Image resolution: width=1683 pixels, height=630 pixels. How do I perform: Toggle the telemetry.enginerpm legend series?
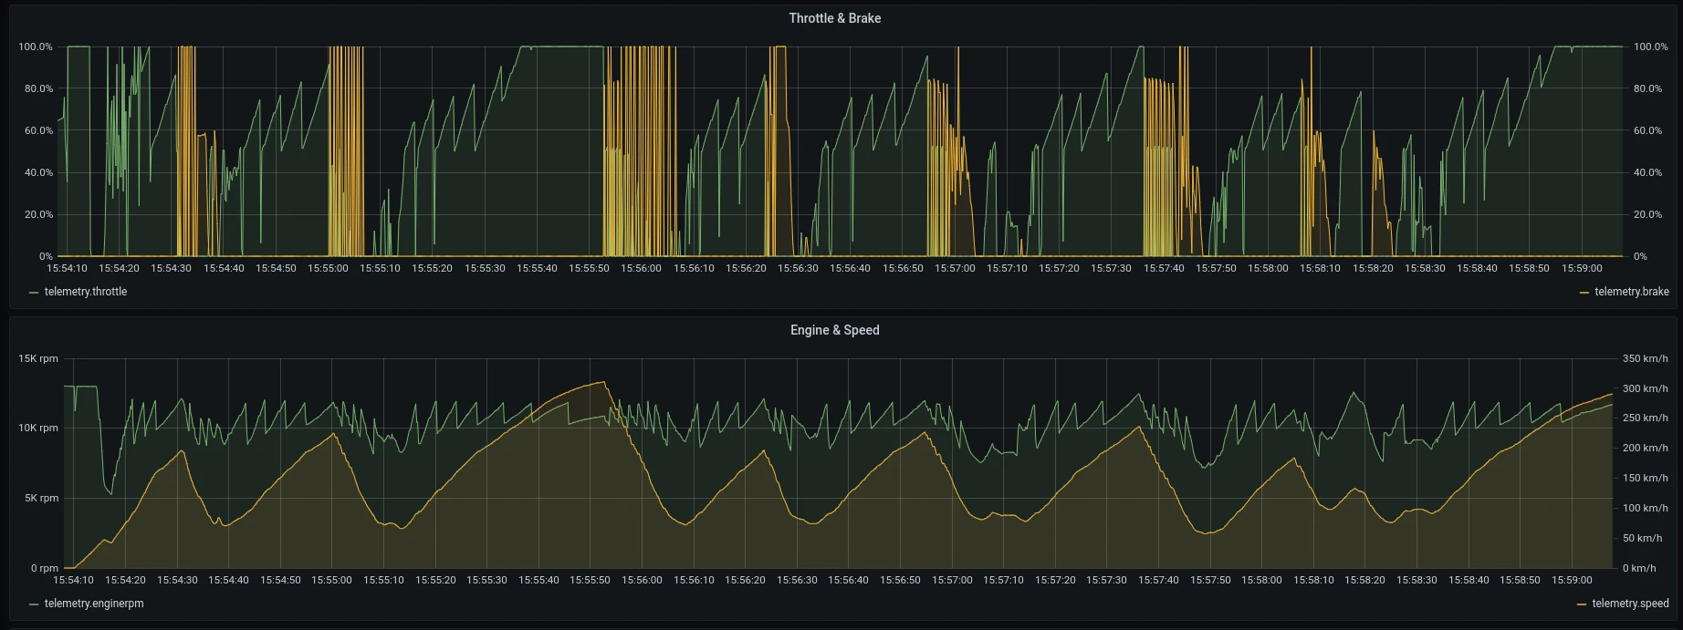[94, 604]
